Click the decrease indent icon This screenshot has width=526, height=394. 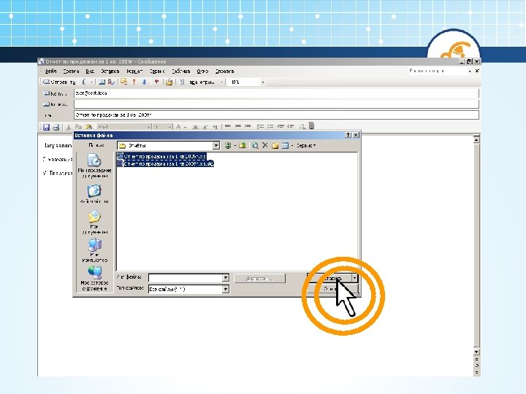[281, 127]
